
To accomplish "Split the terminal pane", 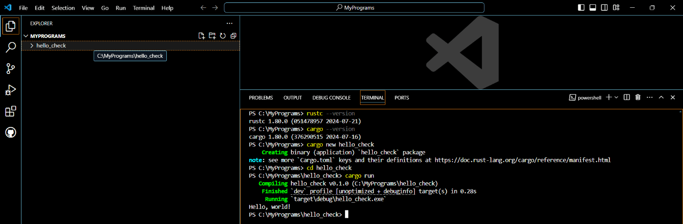I will (627, 98).
